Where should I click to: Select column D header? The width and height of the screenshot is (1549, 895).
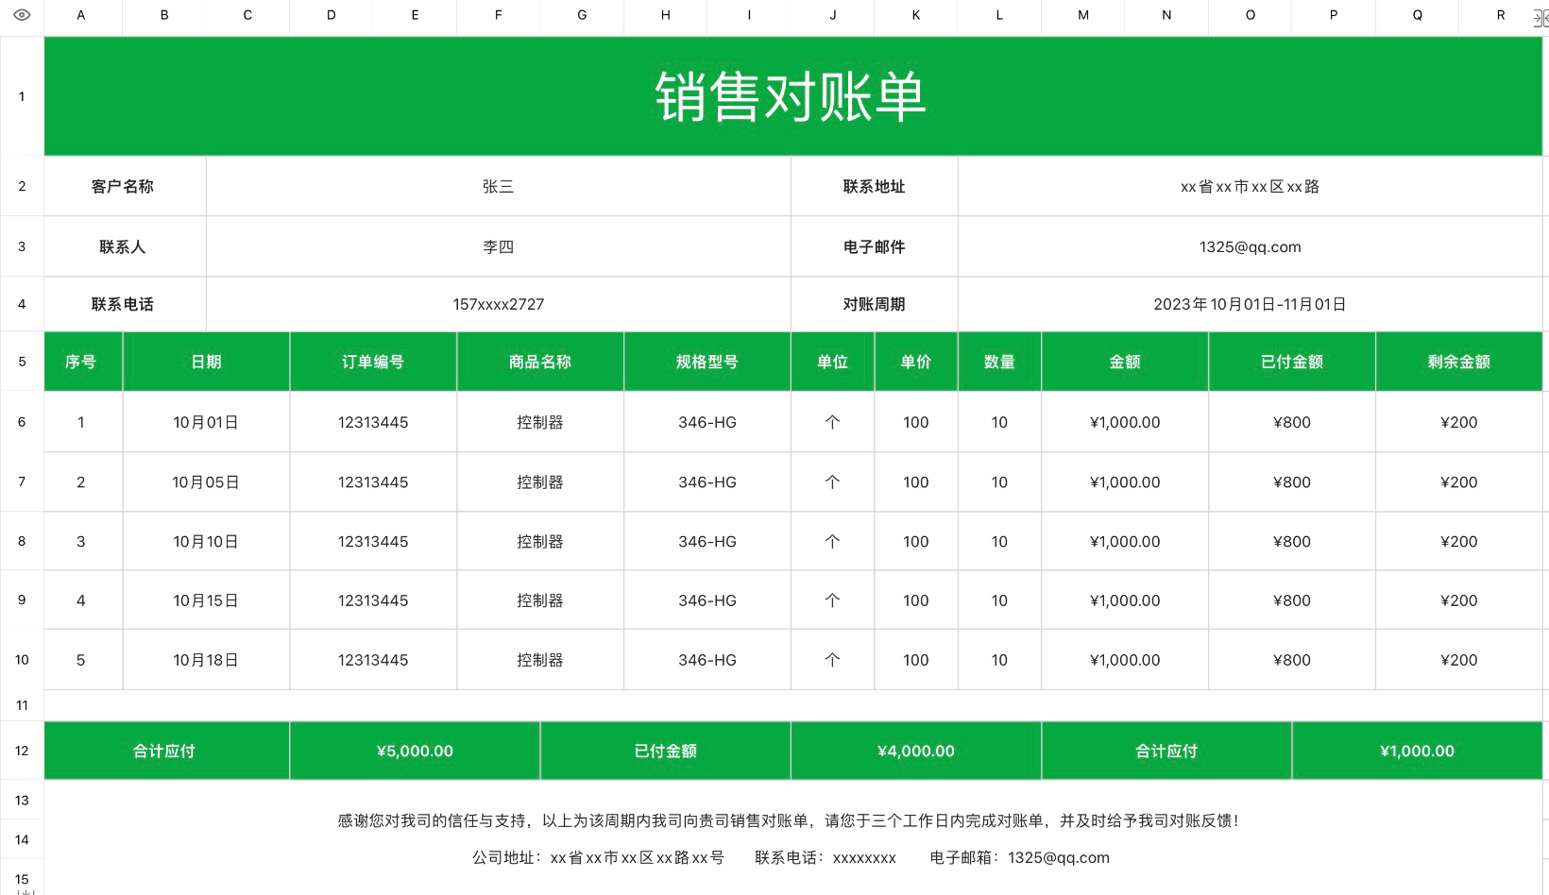[x=332, y=15]
